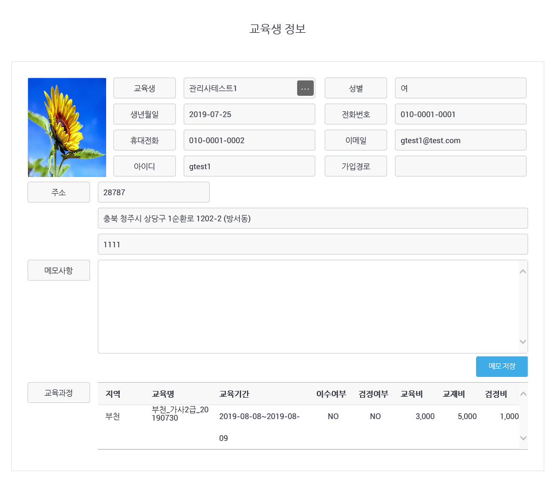Focus the ID field gtest1
The width and height of the screenshot is (551, 480).
point(249,166)
